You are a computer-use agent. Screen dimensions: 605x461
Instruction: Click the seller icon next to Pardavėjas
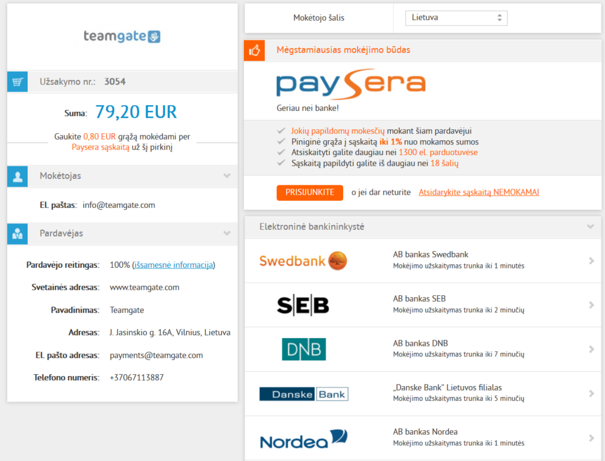(x=17, y=233)
